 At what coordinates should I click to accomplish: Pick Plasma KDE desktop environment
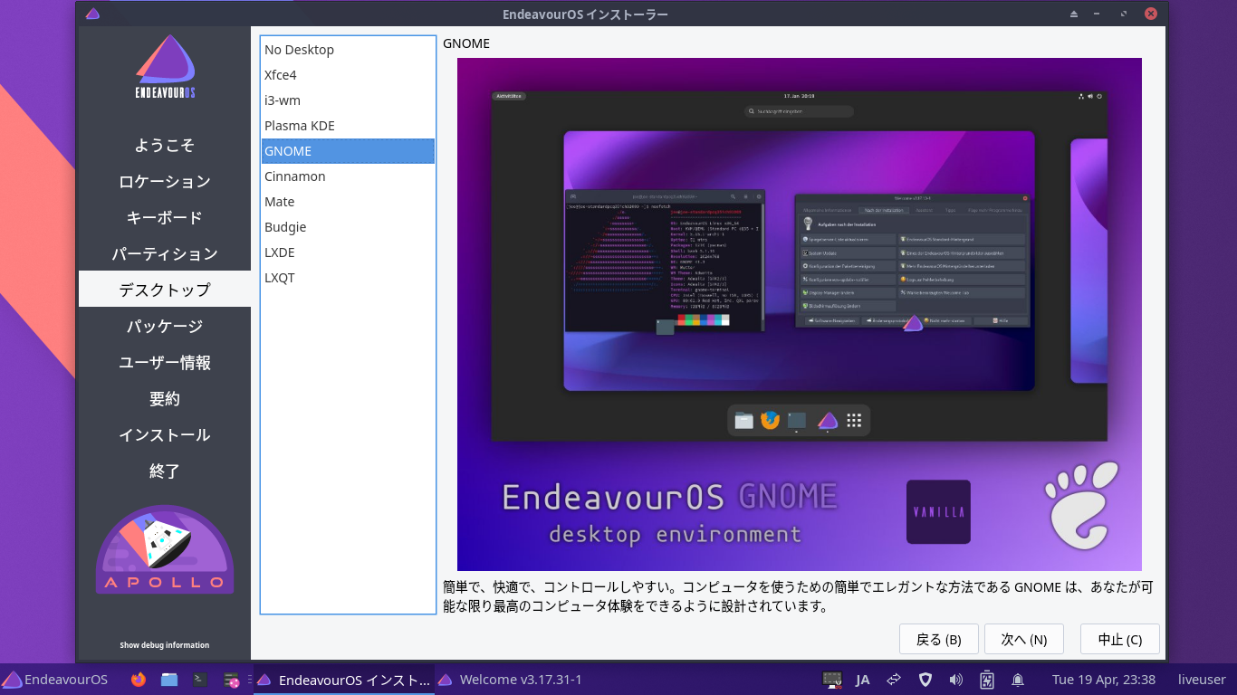click(348, 126)
